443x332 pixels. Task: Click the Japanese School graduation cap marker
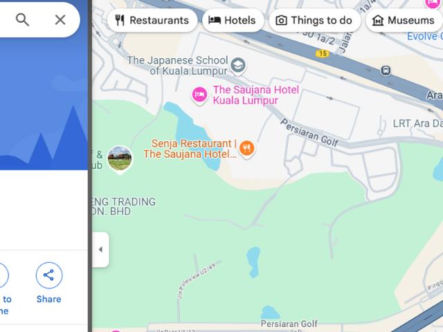pos(238,66)
